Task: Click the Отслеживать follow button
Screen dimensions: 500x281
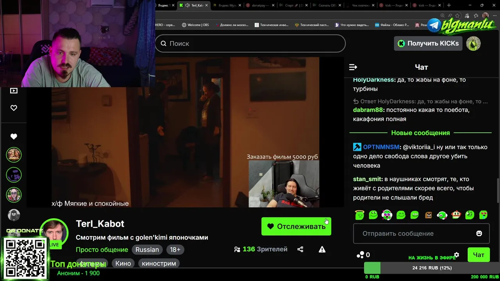Action: click(296, 226)
